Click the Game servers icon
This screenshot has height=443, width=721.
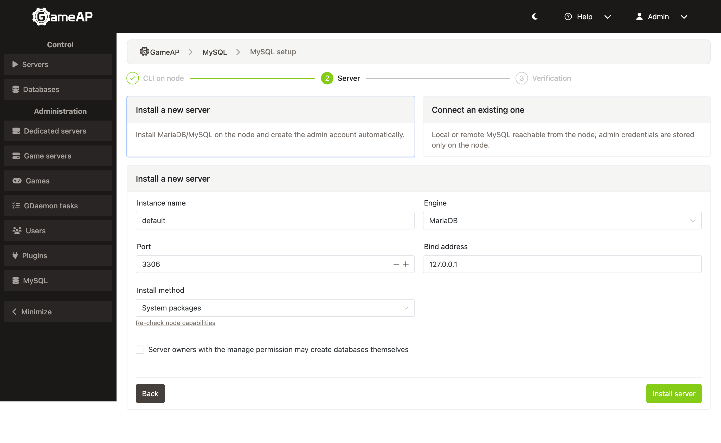coord(16,156)
